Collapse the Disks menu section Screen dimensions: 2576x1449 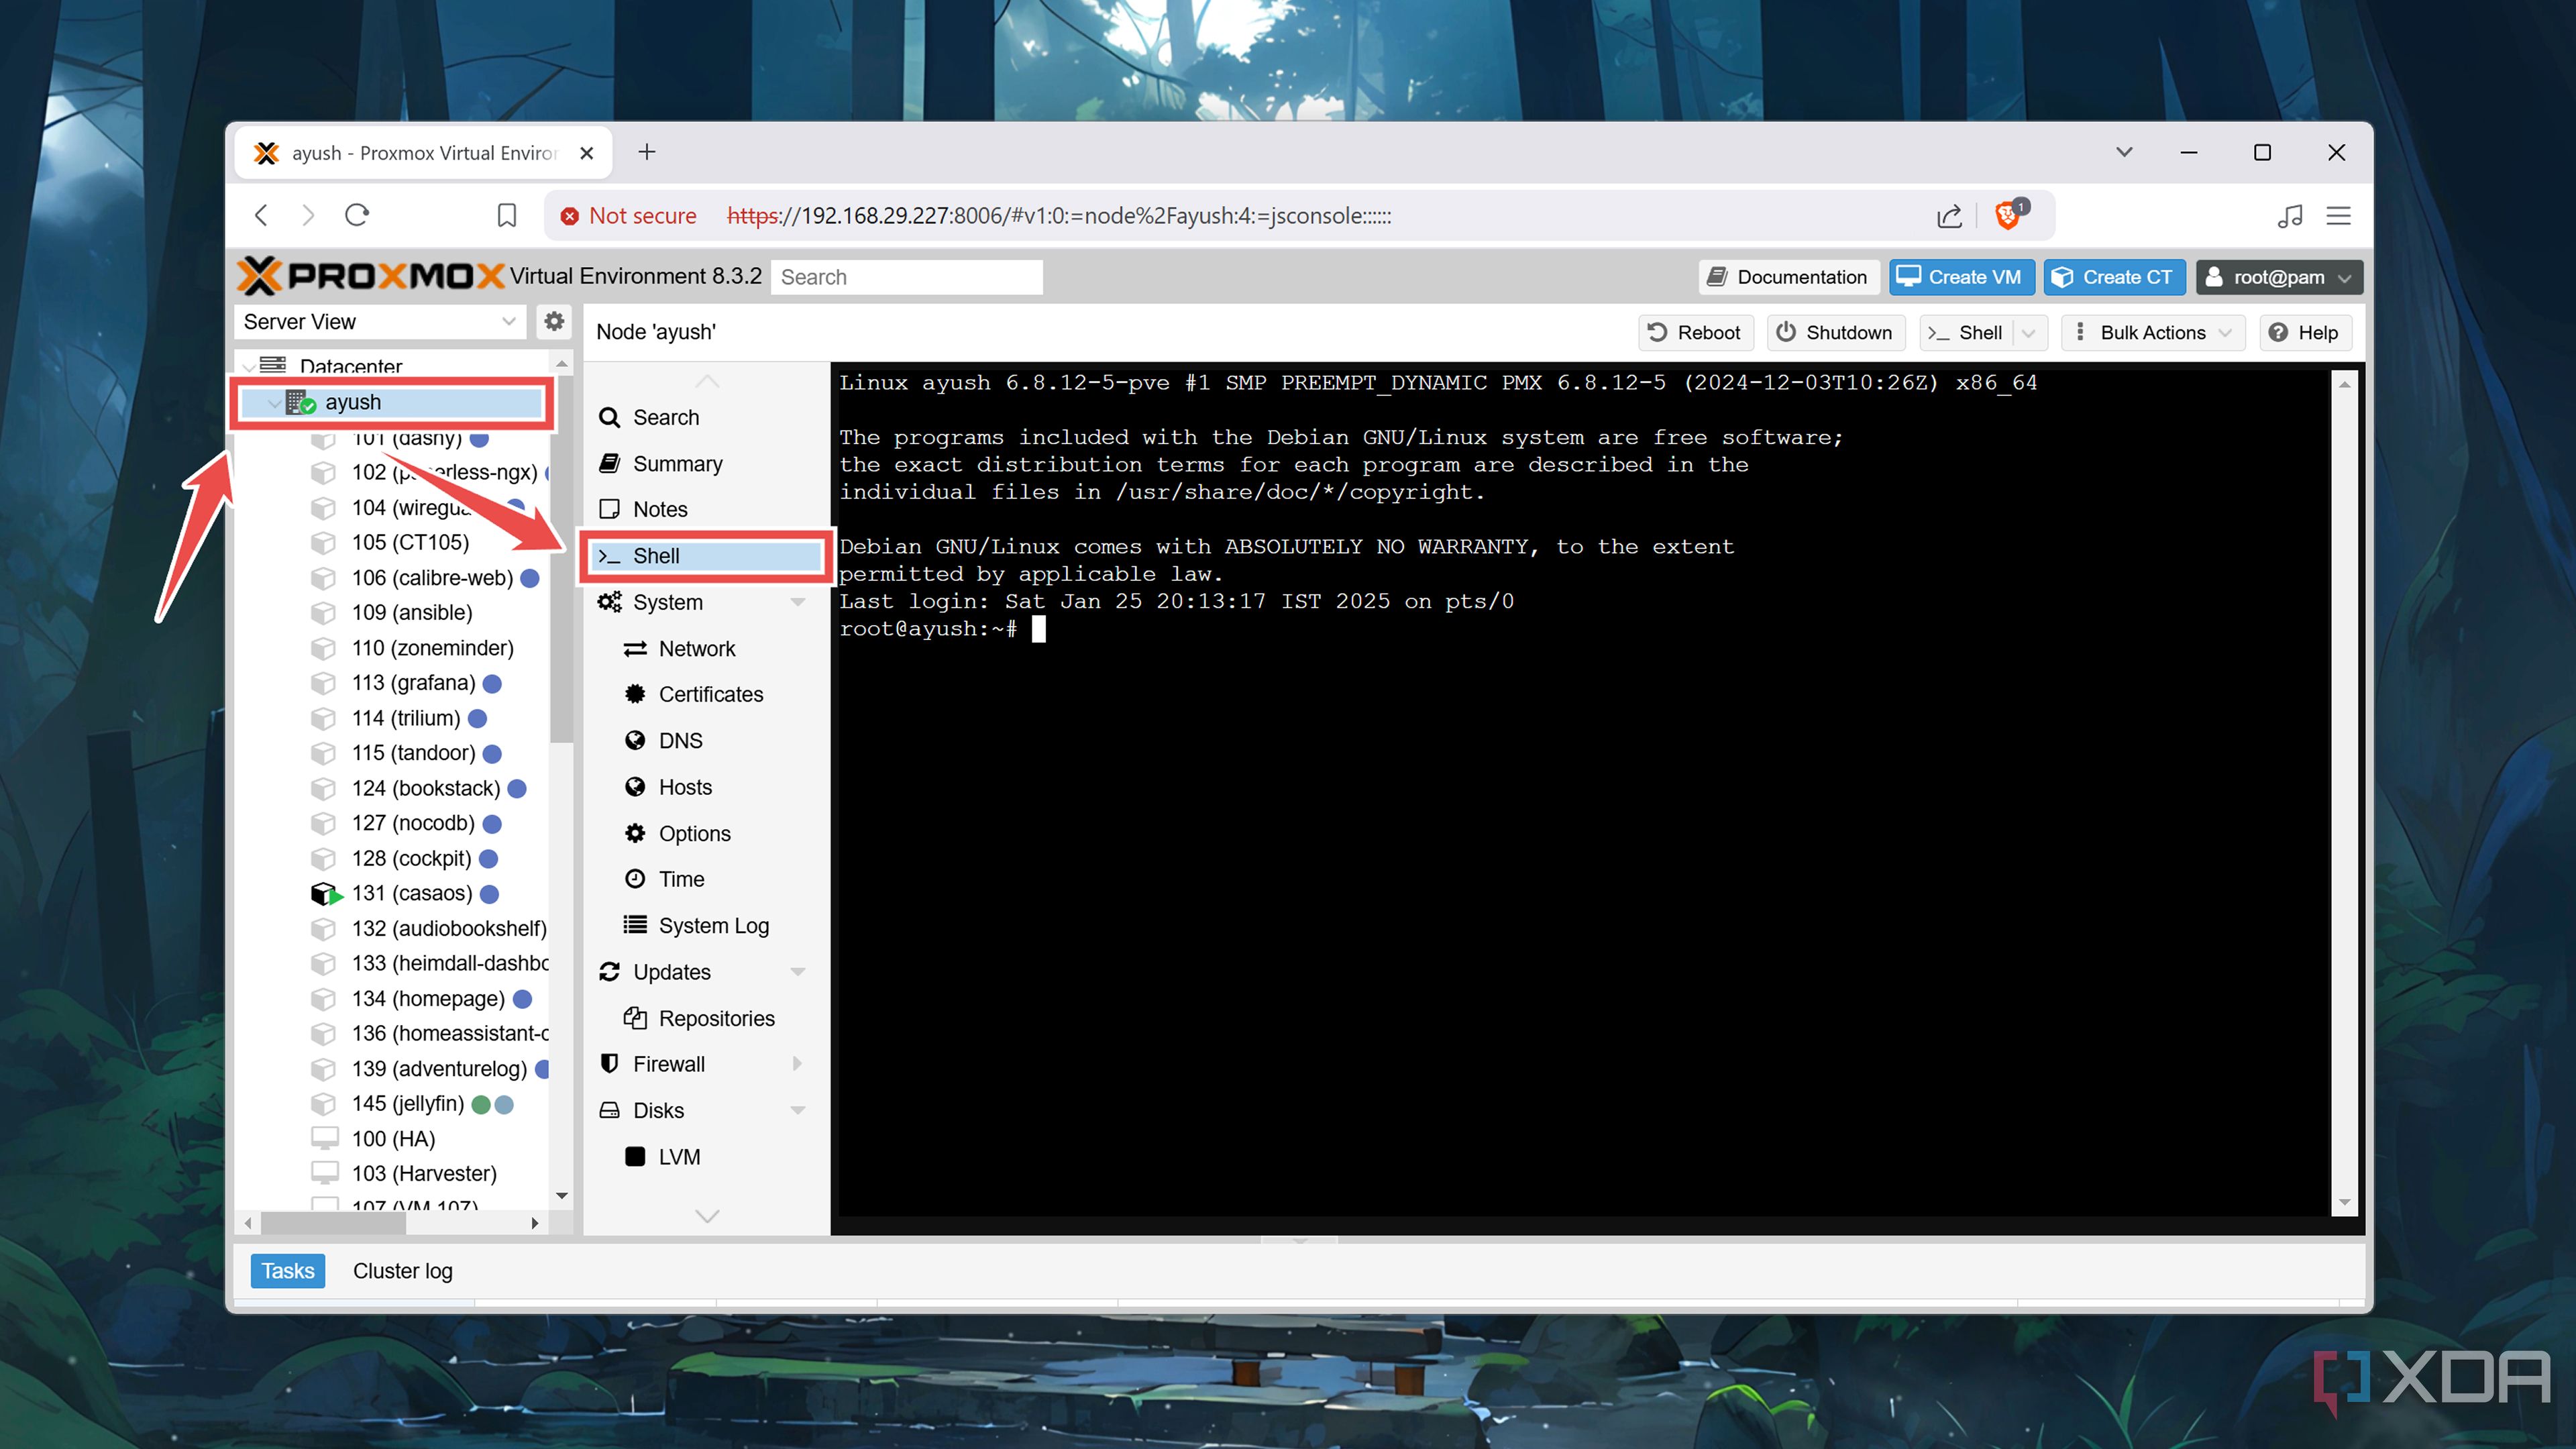(x=798, y=1110)
